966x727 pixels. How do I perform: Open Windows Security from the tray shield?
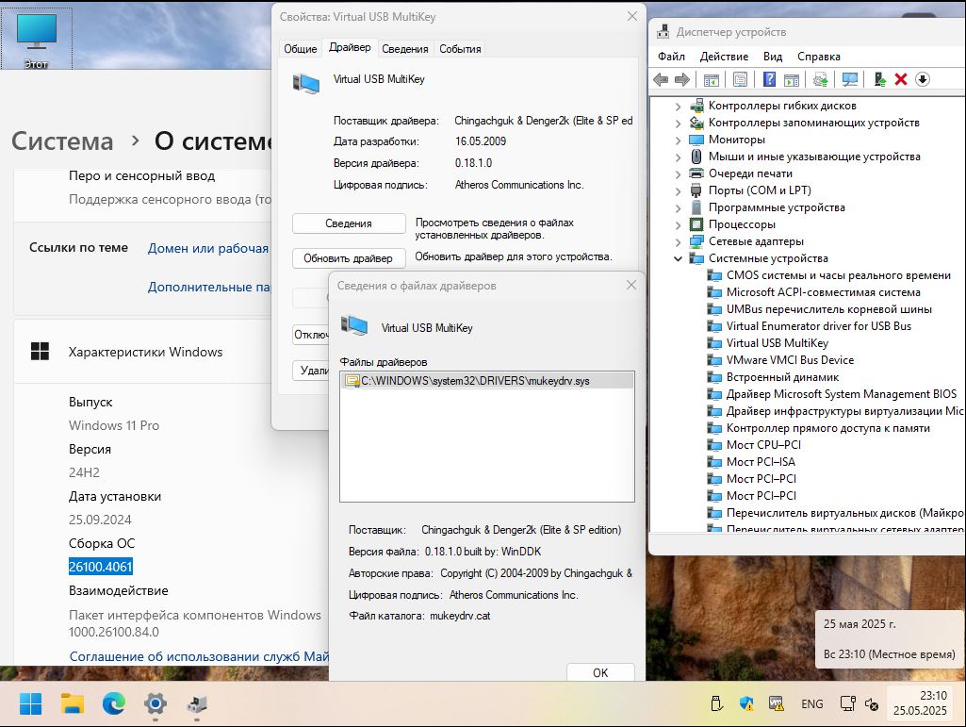[746, 703]
